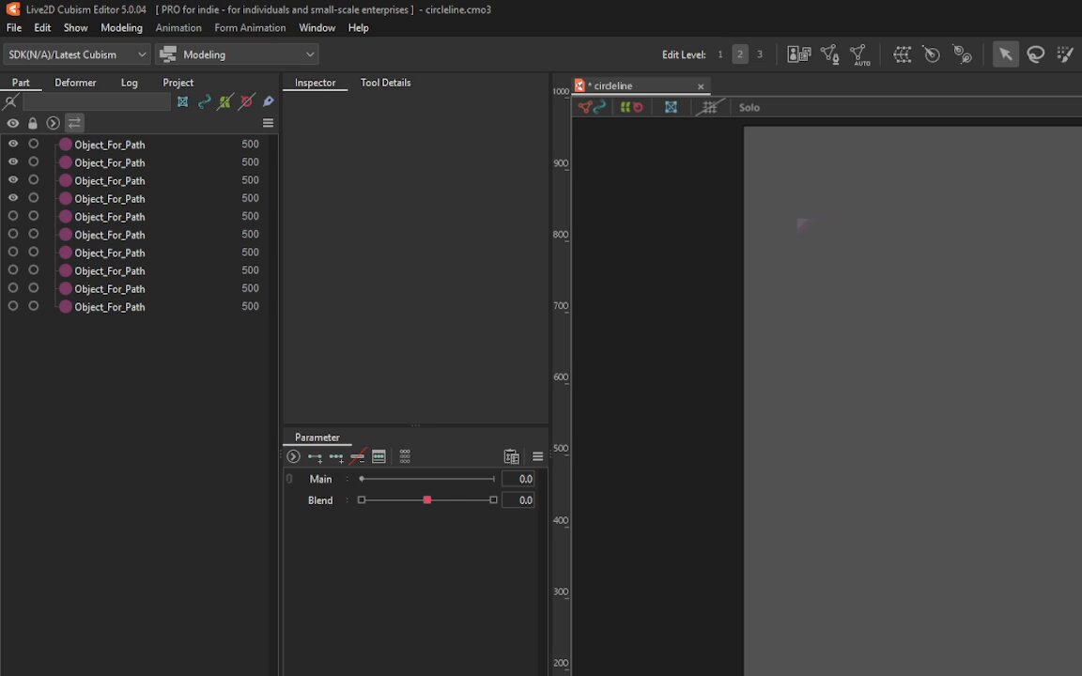The image size is (1082, 676).
Task: Switch to the Log tab
Action: (x=129, y=83)
